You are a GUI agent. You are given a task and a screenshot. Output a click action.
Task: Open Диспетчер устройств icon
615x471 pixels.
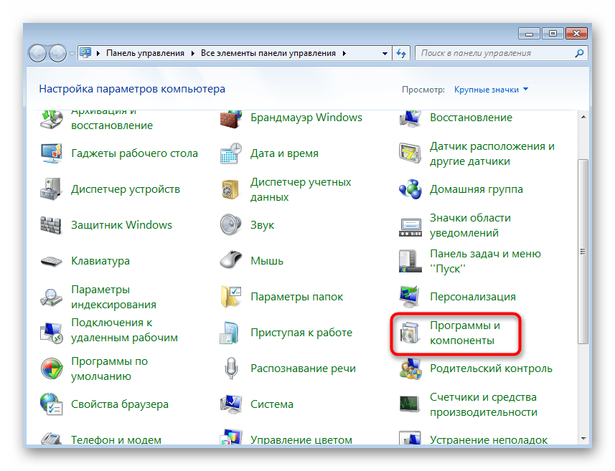point(52,190)
